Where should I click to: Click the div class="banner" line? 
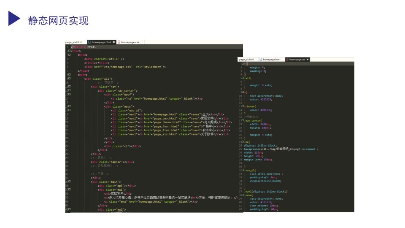(113, 162)
